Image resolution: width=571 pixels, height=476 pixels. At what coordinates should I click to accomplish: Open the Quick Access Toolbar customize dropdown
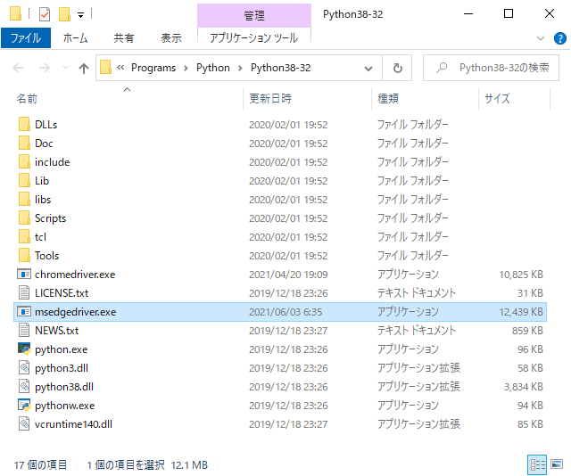[81, 15]
